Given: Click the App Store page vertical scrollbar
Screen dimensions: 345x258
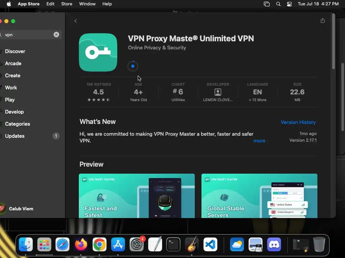Looking at the screenshot, I should pos(334,41).
